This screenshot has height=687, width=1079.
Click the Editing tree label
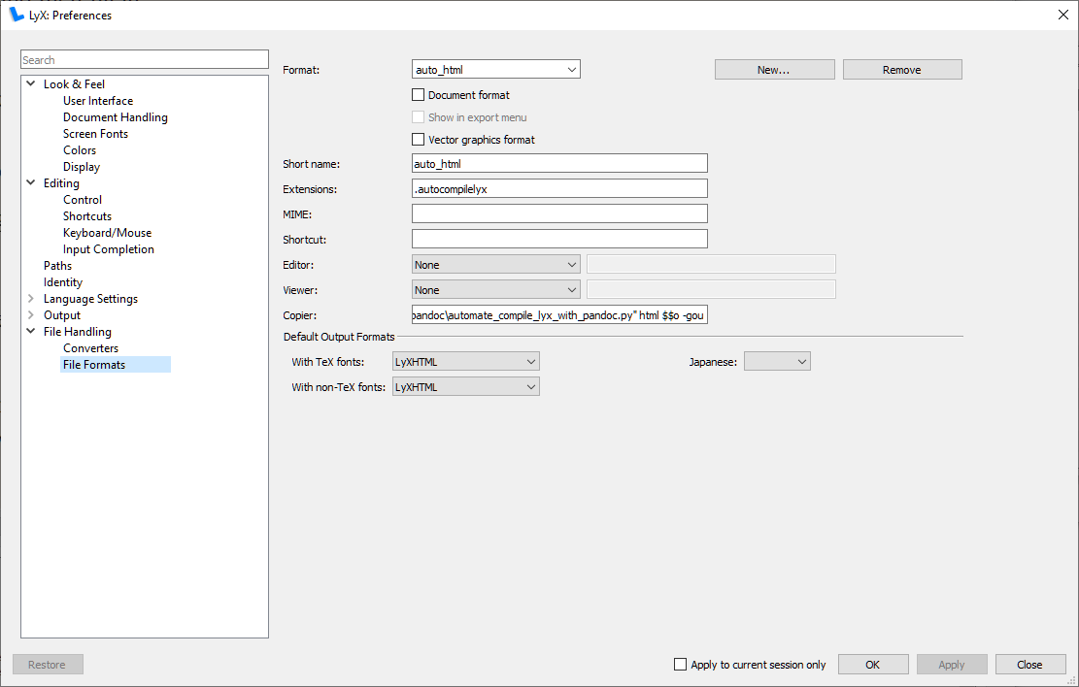click(61, 183)
